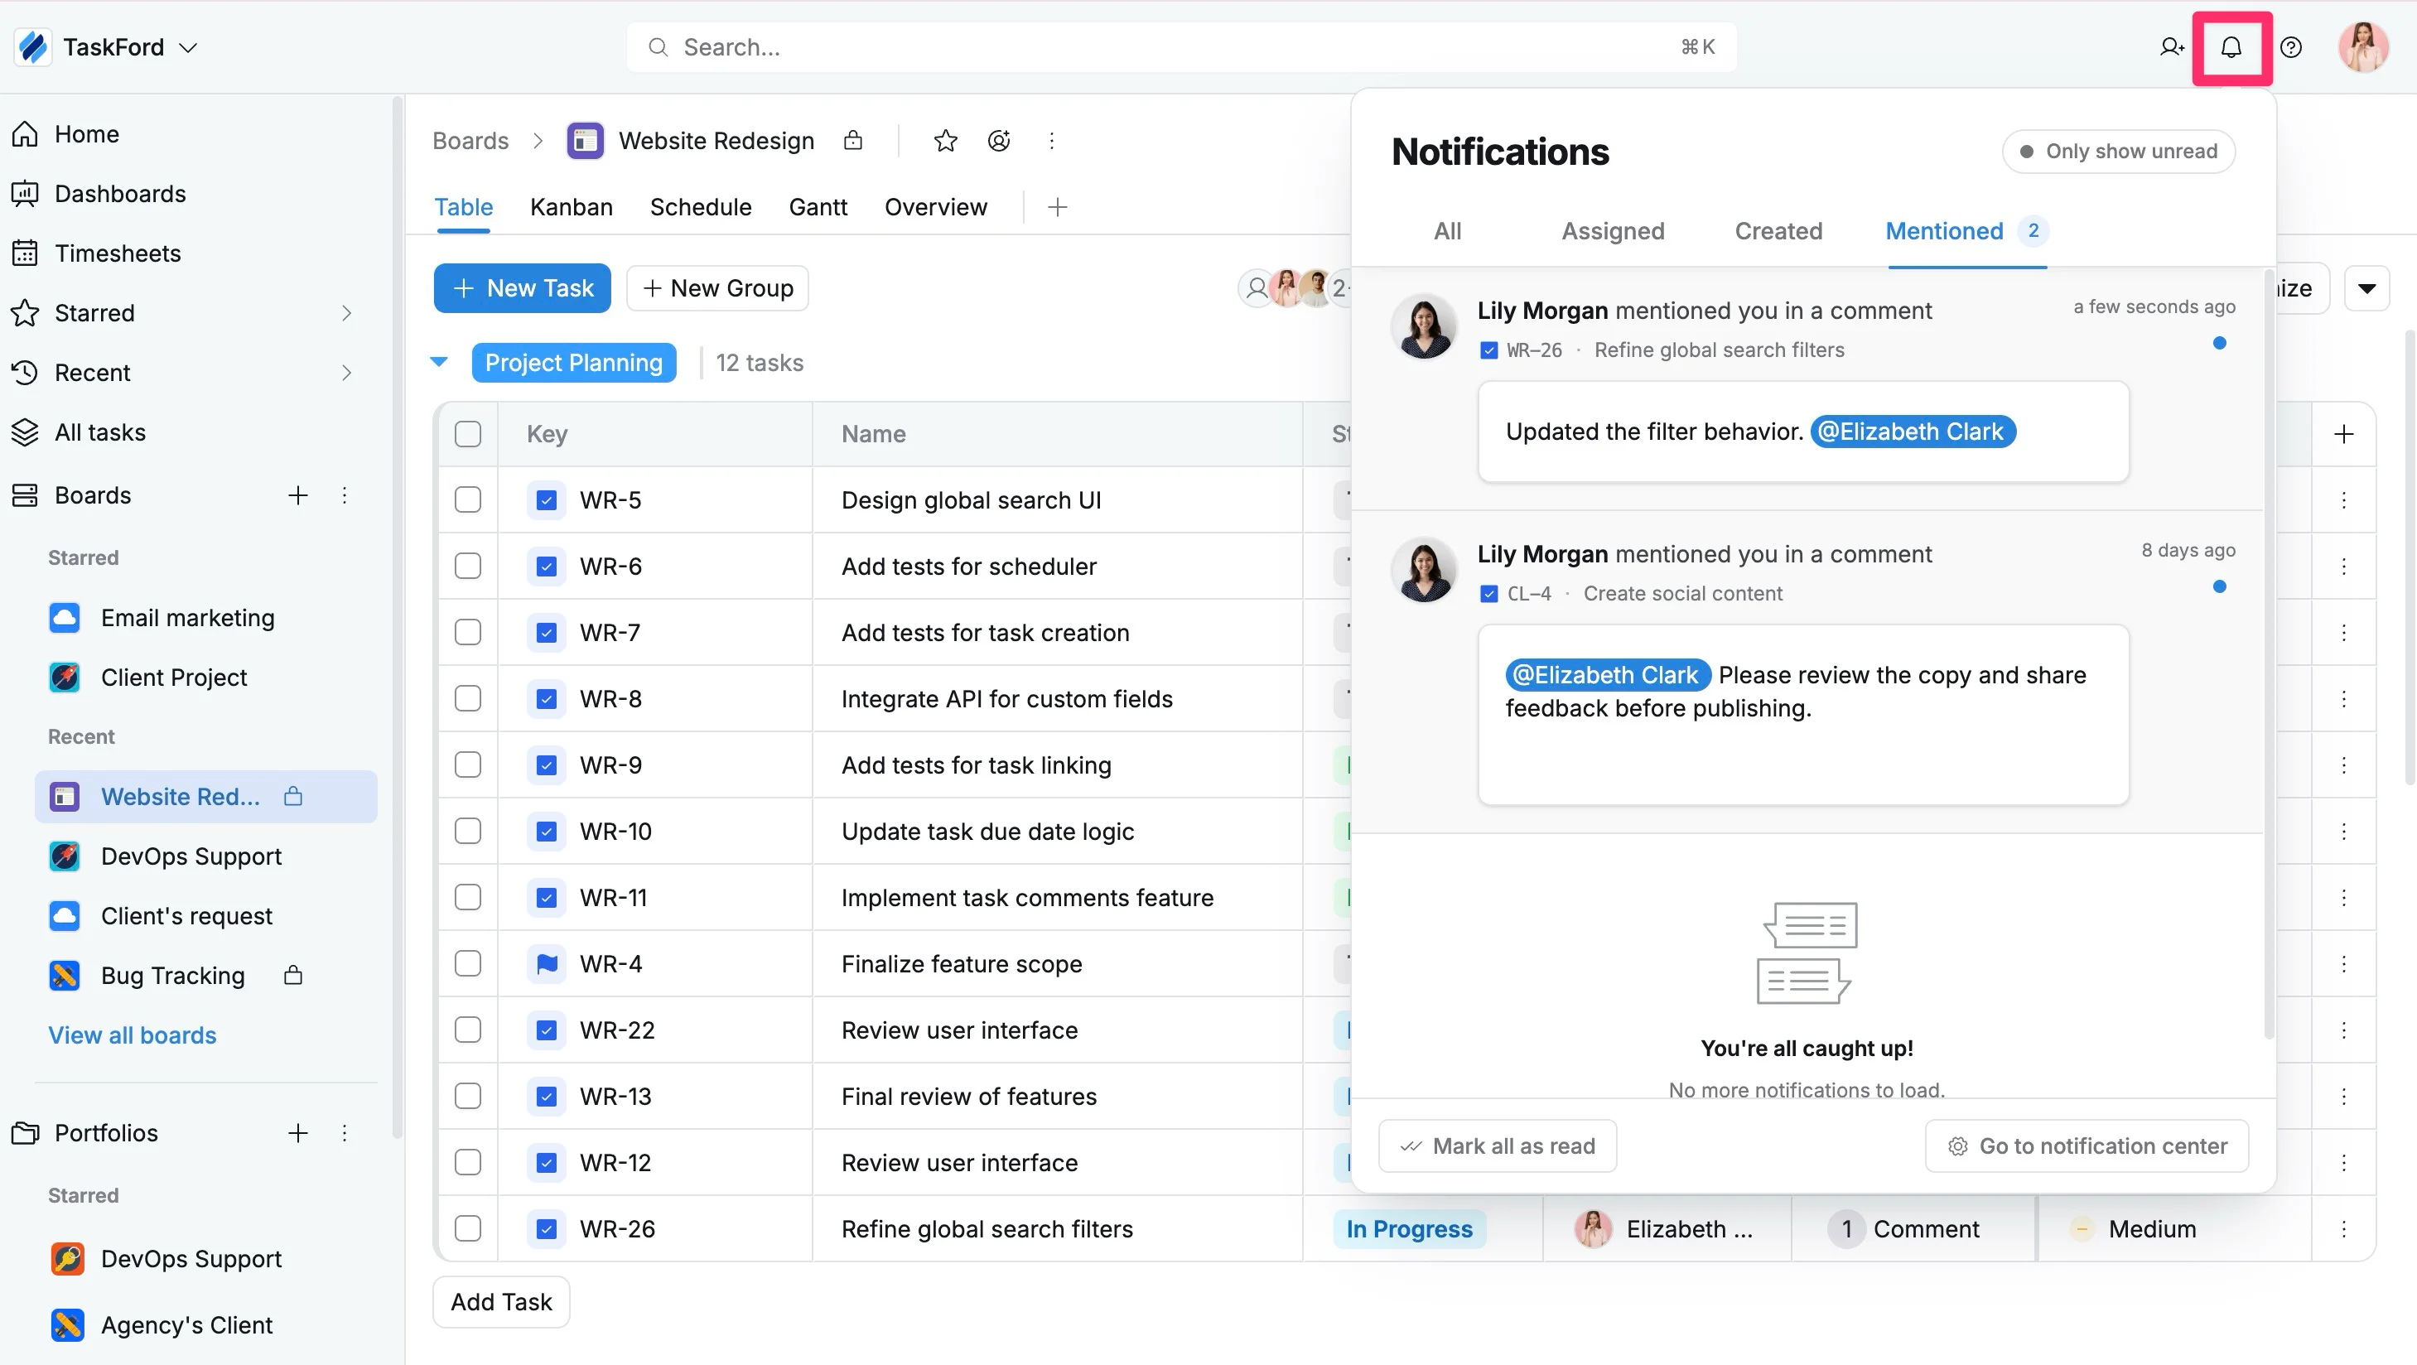The height and width of the screenshot is (1365, 2417).
Task: Switch to the Kanban view tab
Action: [571, 207]
